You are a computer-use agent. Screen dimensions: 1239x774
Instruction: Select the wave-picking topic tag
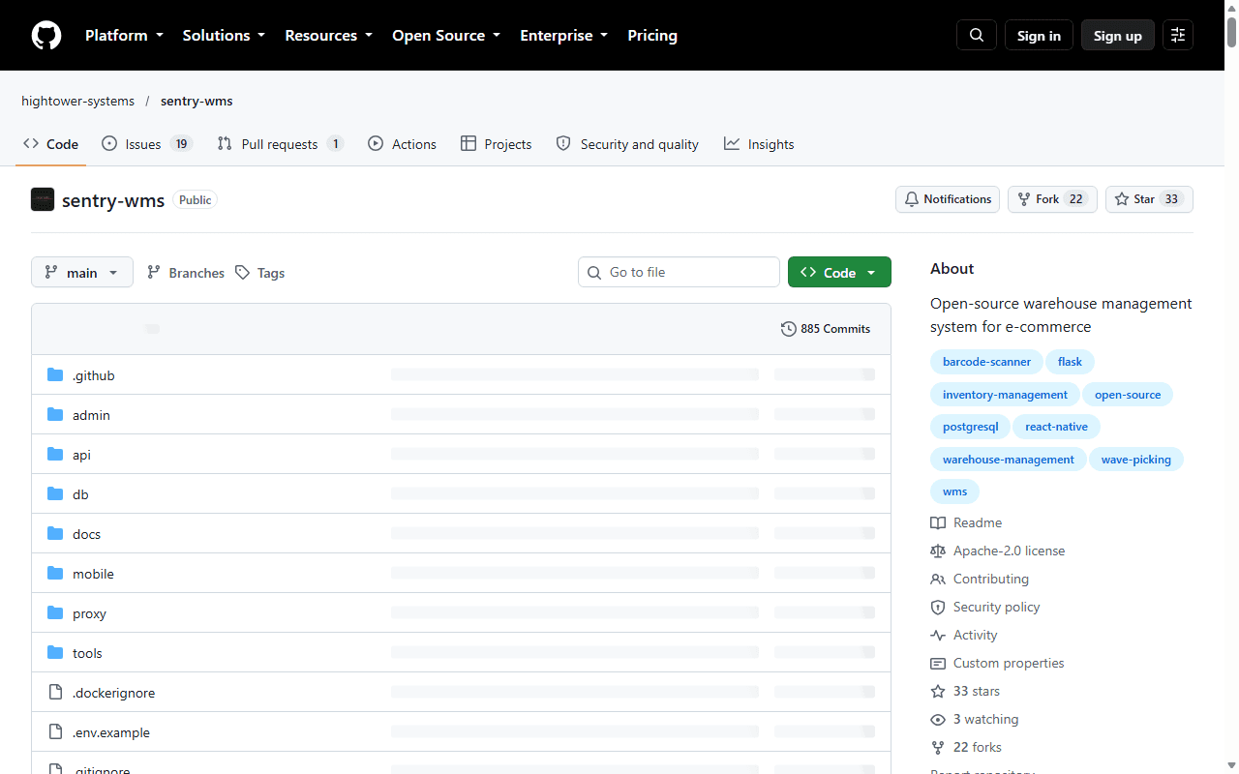point(1136,460)
